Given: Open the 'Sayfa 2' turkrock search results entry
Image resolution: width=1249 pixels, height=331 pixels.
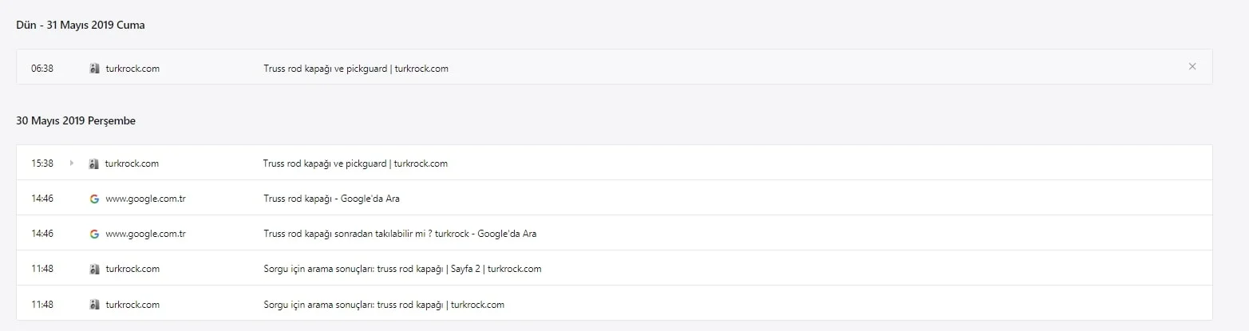Looking at the screenshot, I should pyautogui.click(x=402, y=269).
